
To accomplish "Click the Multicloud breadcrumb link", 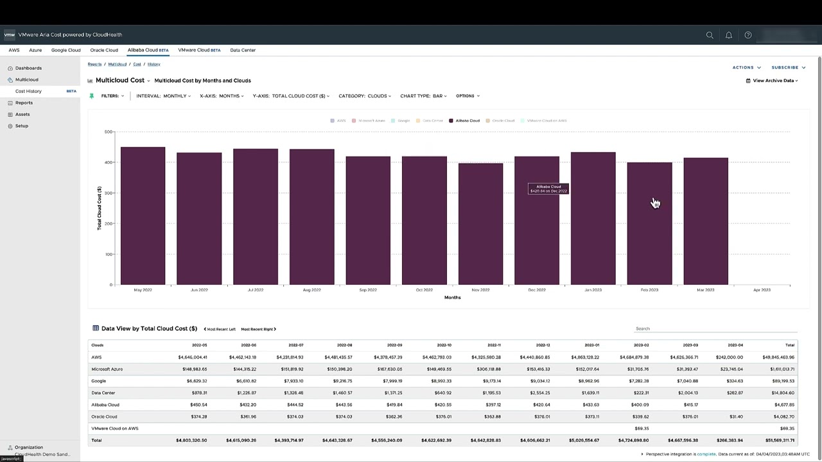I will click(x=117, y=64).
